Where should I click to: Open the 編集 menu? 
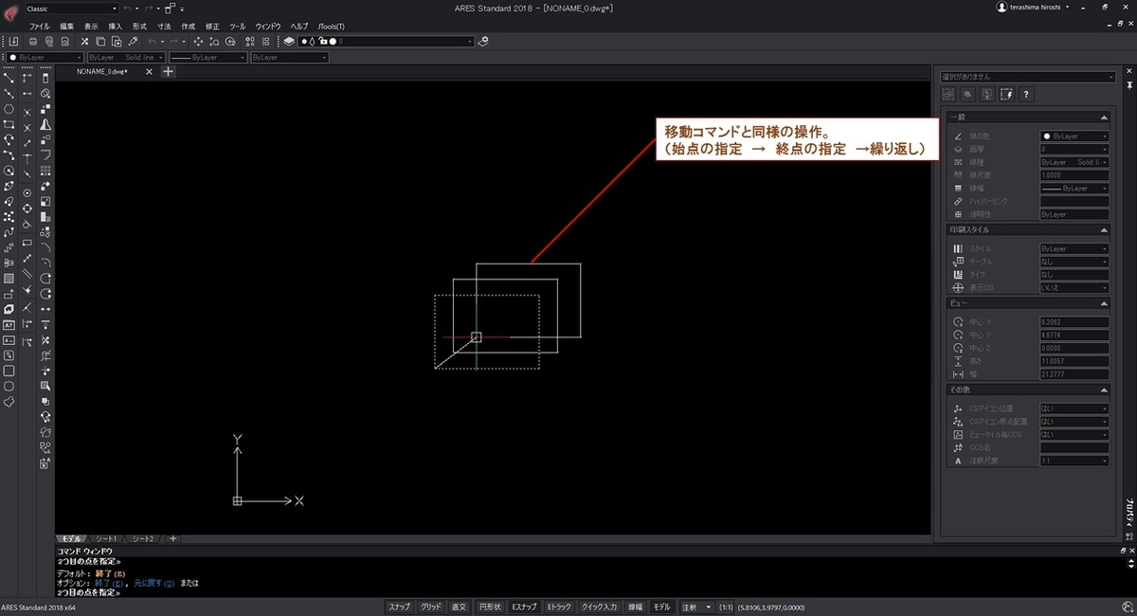pos(66,27)
